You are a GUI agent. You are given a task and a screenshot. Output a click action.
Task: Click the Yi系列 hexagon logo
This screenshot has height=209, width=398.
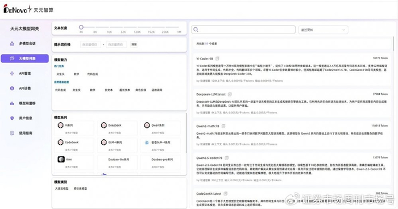click(60, 125)
